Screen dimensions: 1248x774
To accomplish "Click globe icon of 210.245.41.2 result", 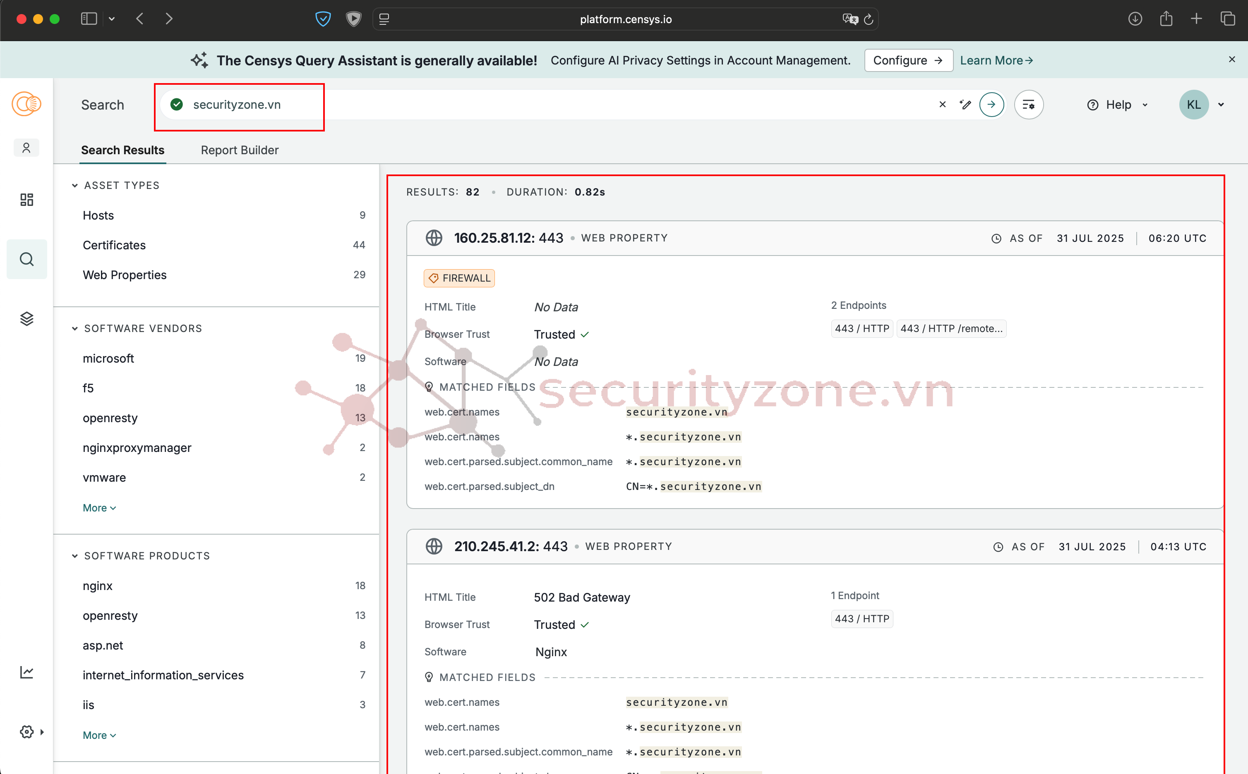I will (x=434, y=546).
